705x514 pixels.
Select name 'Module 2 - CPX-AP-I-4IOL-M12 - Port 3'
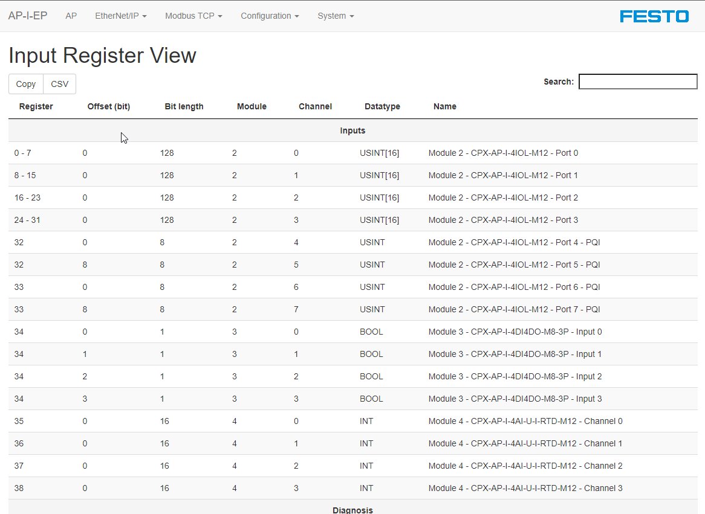coord(503,220)
